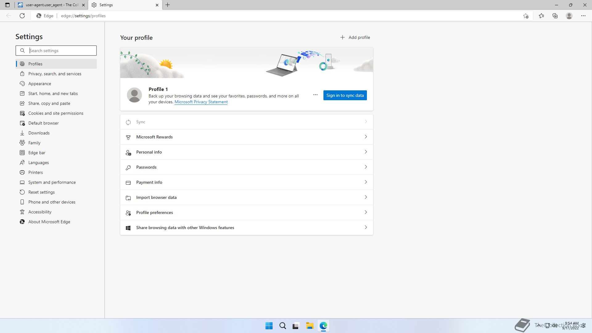Viewport: 592px width, 333px height.
Task: Open the Collections icon in toolbar
Action: click(555, 16)
